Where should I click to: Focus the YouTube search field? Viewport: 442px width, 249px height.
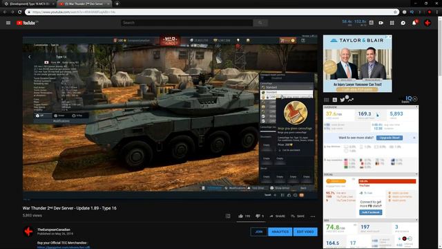[187, 23]
